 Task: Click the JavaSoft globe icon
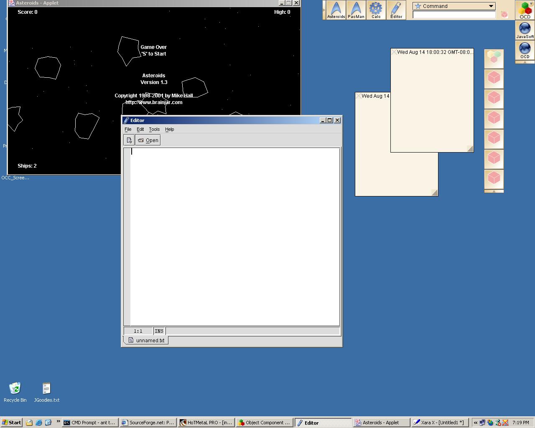point(525,30)
